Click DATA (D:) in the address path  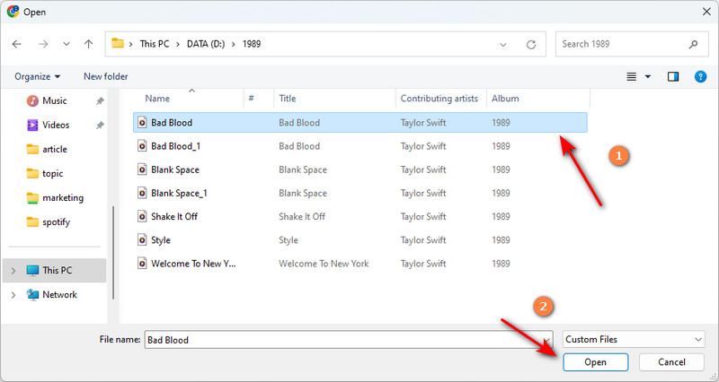click(206, 44)
